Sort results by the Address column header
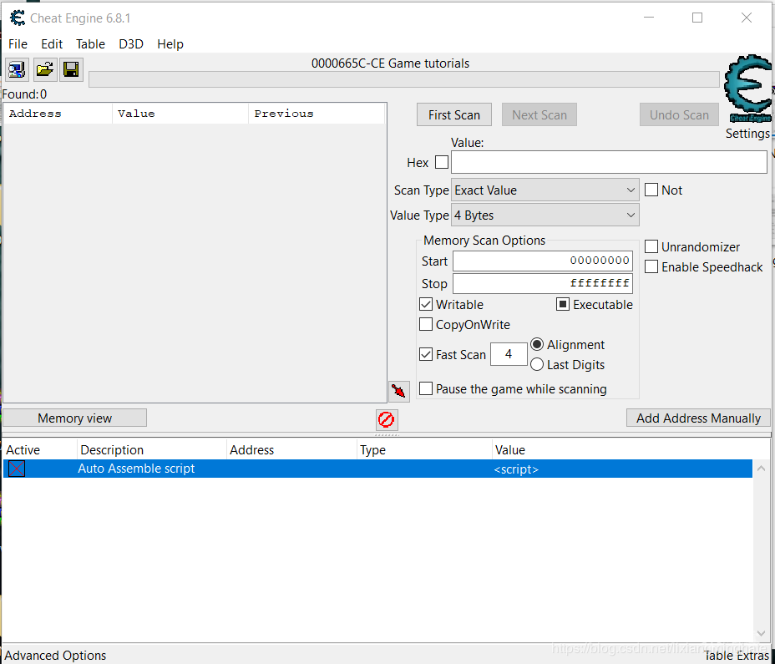The height and width of the screenshot is (664, 775). click(x=58, y=114)
